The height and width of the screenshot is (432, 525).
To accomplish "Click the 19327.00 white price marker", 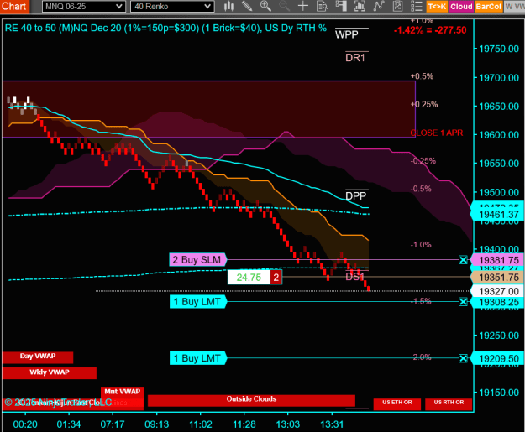I will click(498, 291).
